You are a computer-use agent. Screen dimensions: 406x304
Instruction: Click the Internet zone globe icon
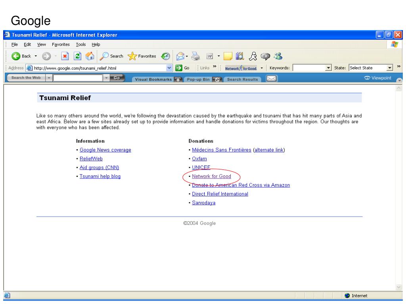(347, 295)
